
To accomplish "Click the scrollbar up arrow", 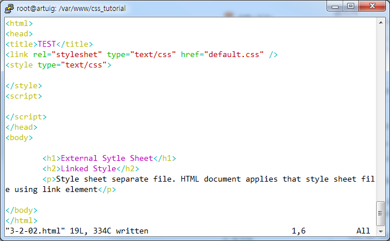I will coord(381,22).
